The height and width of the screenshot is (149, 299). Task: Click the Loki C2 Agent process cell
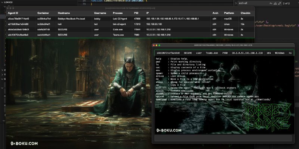pos(120,19)
